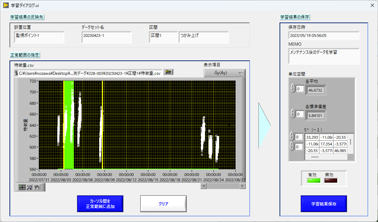Click the S^(-1) row index stepper
The image size is (378, 222).
(x=292, y=136)
